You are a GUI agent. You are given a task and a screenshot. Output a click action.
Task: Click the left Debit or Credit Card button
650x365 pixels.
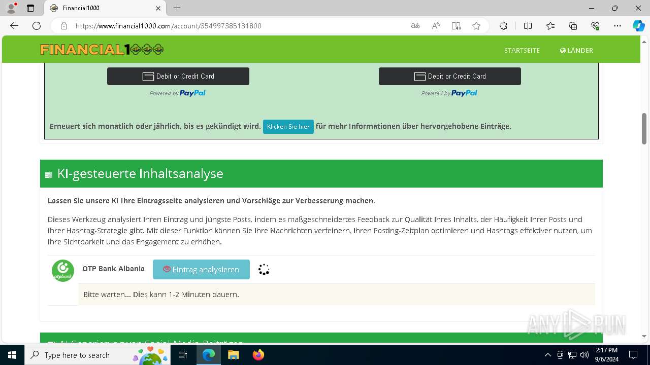click(178, 76)
